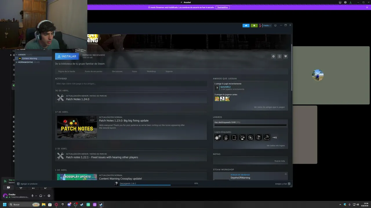
Task: Click the first avatar under amigos lo jugaron antes
Action: pyautogui.click(x=217, y=99)
